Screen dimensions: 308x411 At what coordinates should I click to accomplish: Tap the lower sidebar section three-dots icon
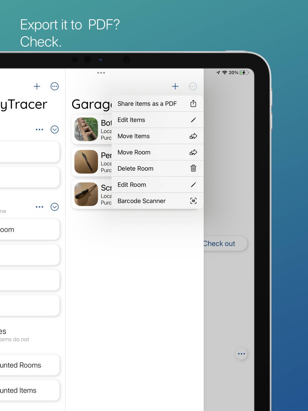click(39, 207)
